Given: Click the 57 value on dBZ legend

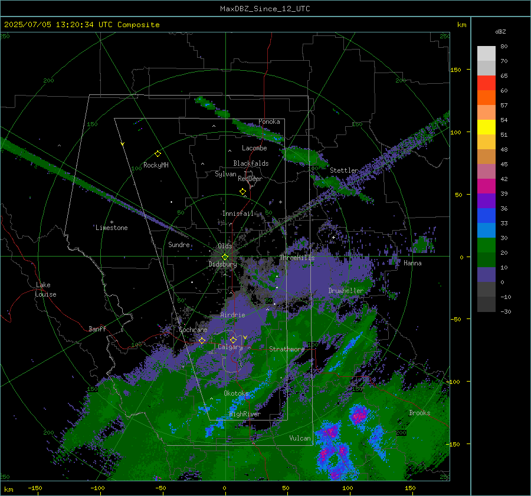Looking at the screenshot, I should point(504,106).
